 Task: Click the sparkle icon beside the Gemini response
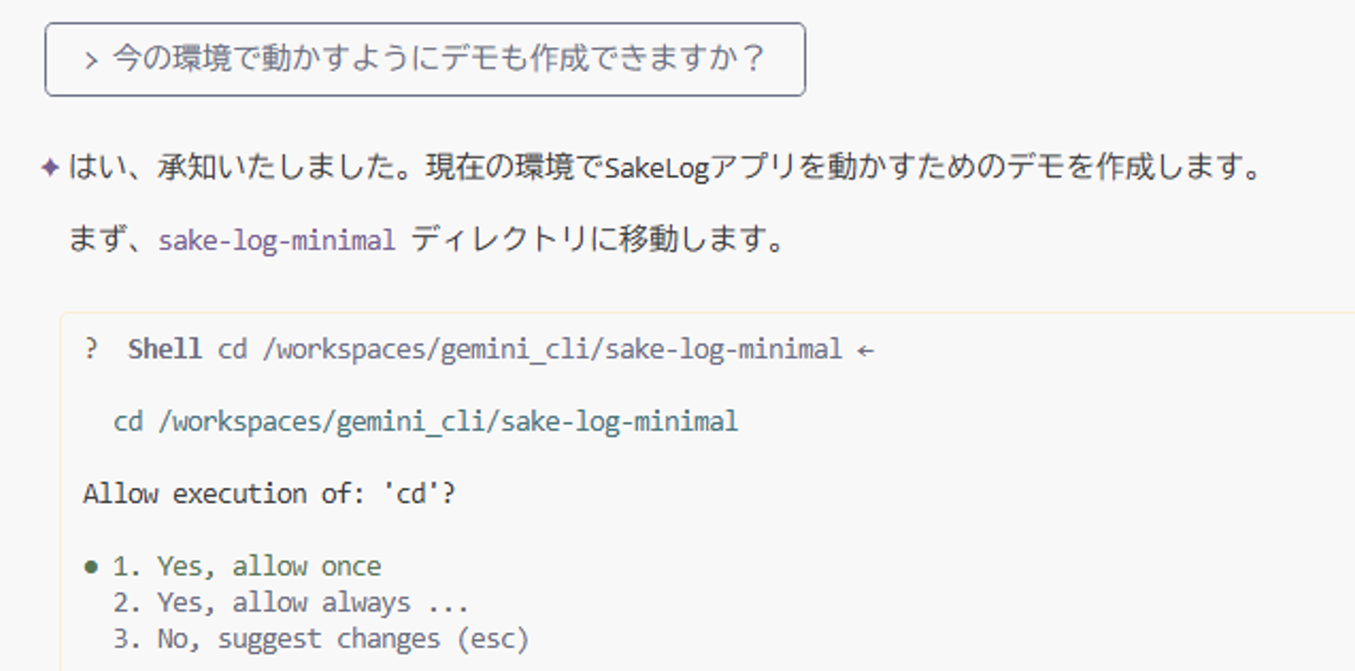point(50,167)
